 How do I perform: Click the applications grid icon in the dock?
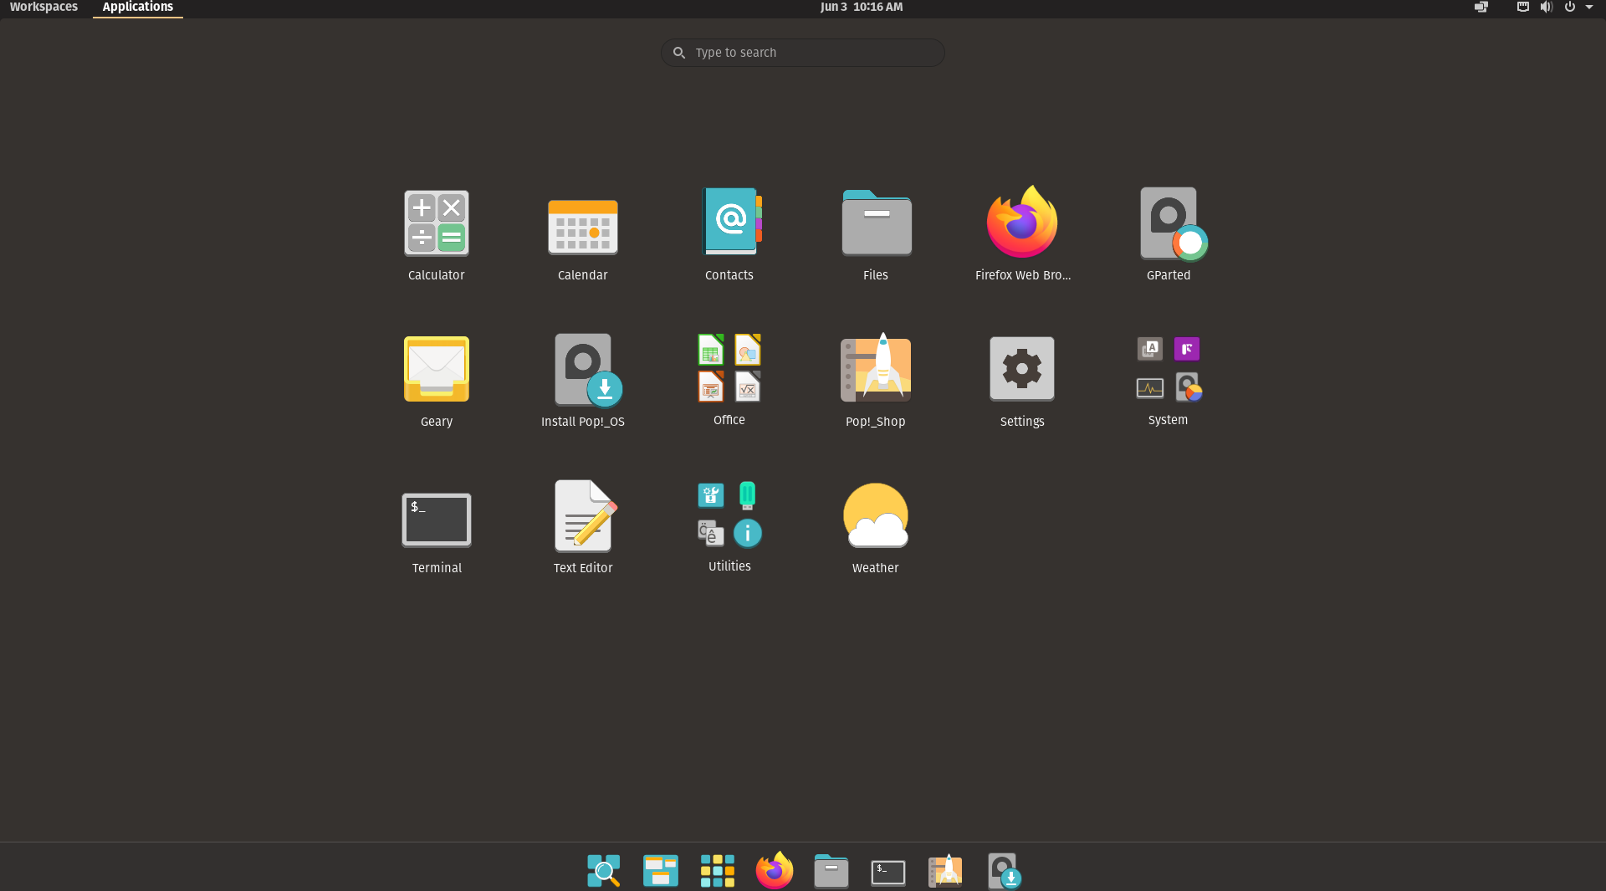pos(717,871)
